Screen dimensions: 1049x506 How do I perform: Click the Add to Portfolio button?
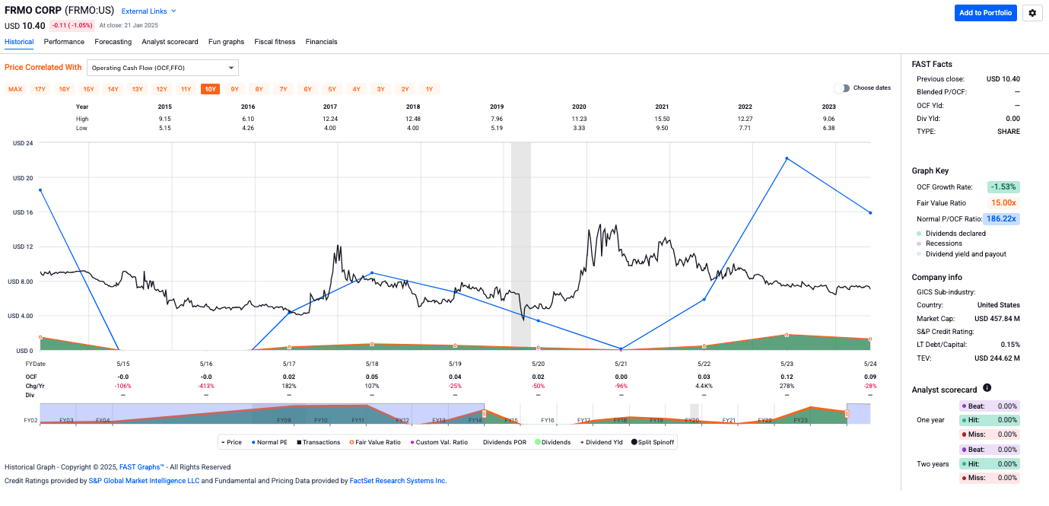click(985, 13)
